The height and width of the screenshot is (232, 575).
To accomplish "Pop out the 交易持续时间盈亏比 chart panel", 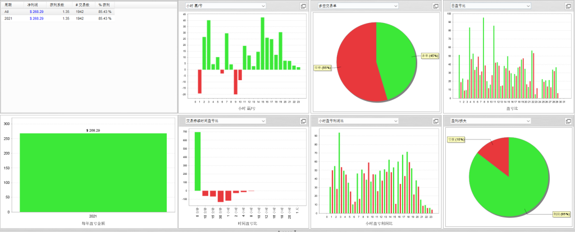I will [303, 120].
